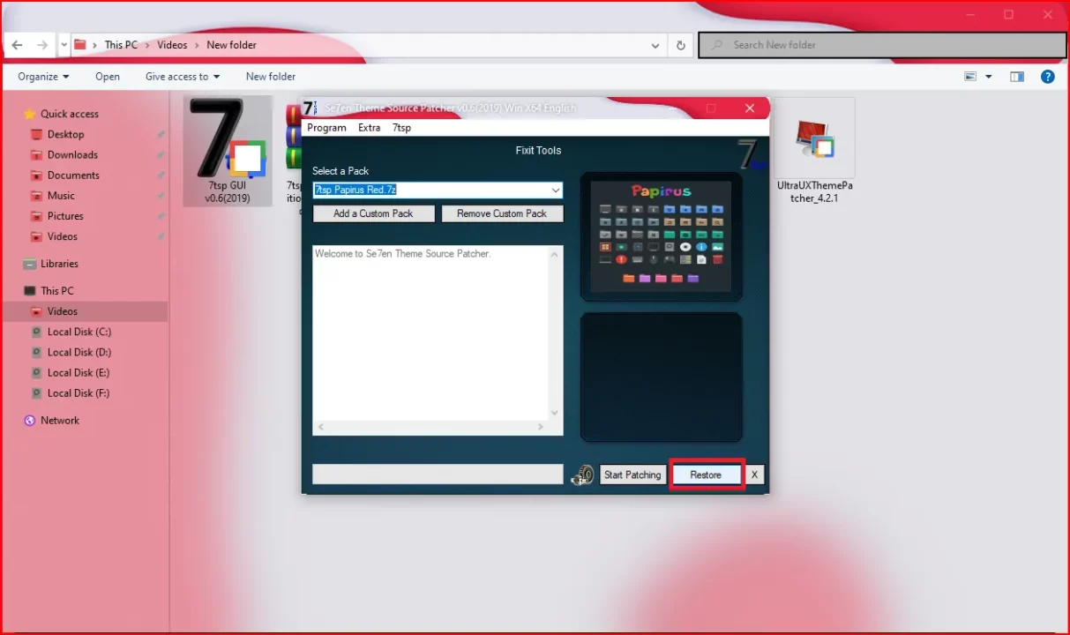This screenshot has width=1070, height=635.
Task: Maximize the Se7en Theme Source Patcher window
Action: [711, 108]
